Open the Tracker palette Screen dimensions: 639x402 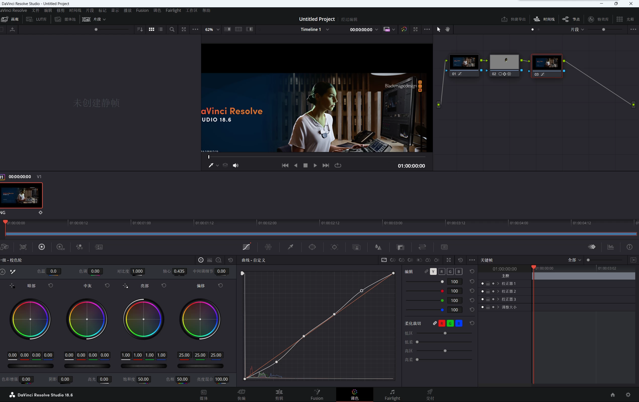(334, 247)
